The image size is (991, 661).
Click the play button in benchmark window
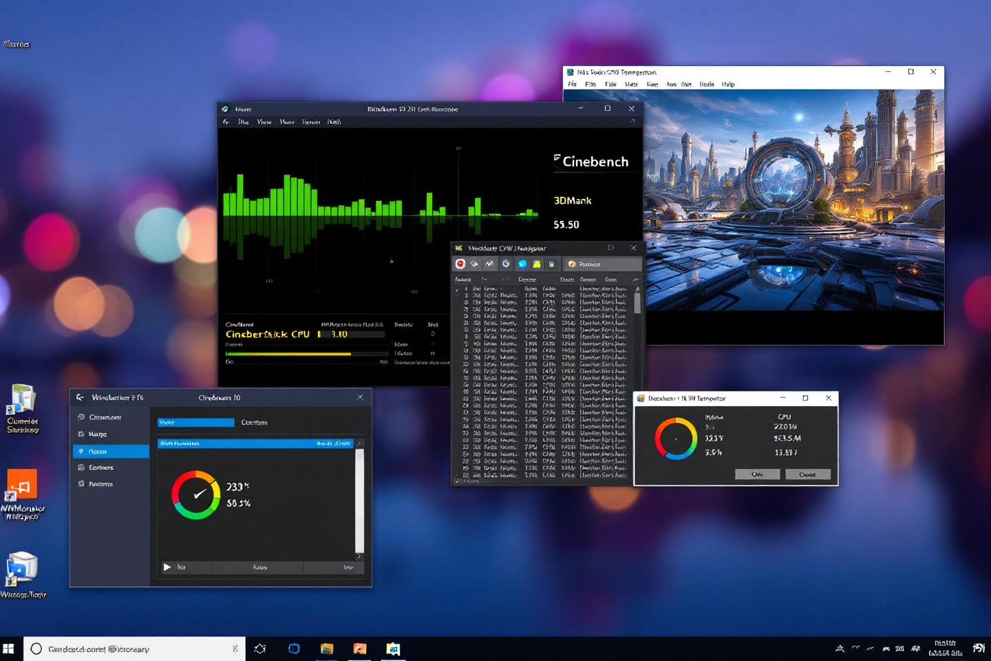pyautogui.click(x=167, y=567)
